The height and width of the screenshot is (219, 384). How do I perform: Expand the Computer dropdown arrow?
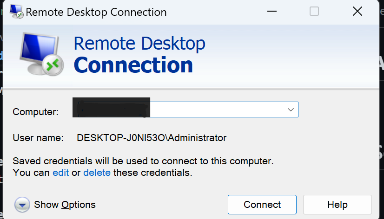click(x=291, y=110)
